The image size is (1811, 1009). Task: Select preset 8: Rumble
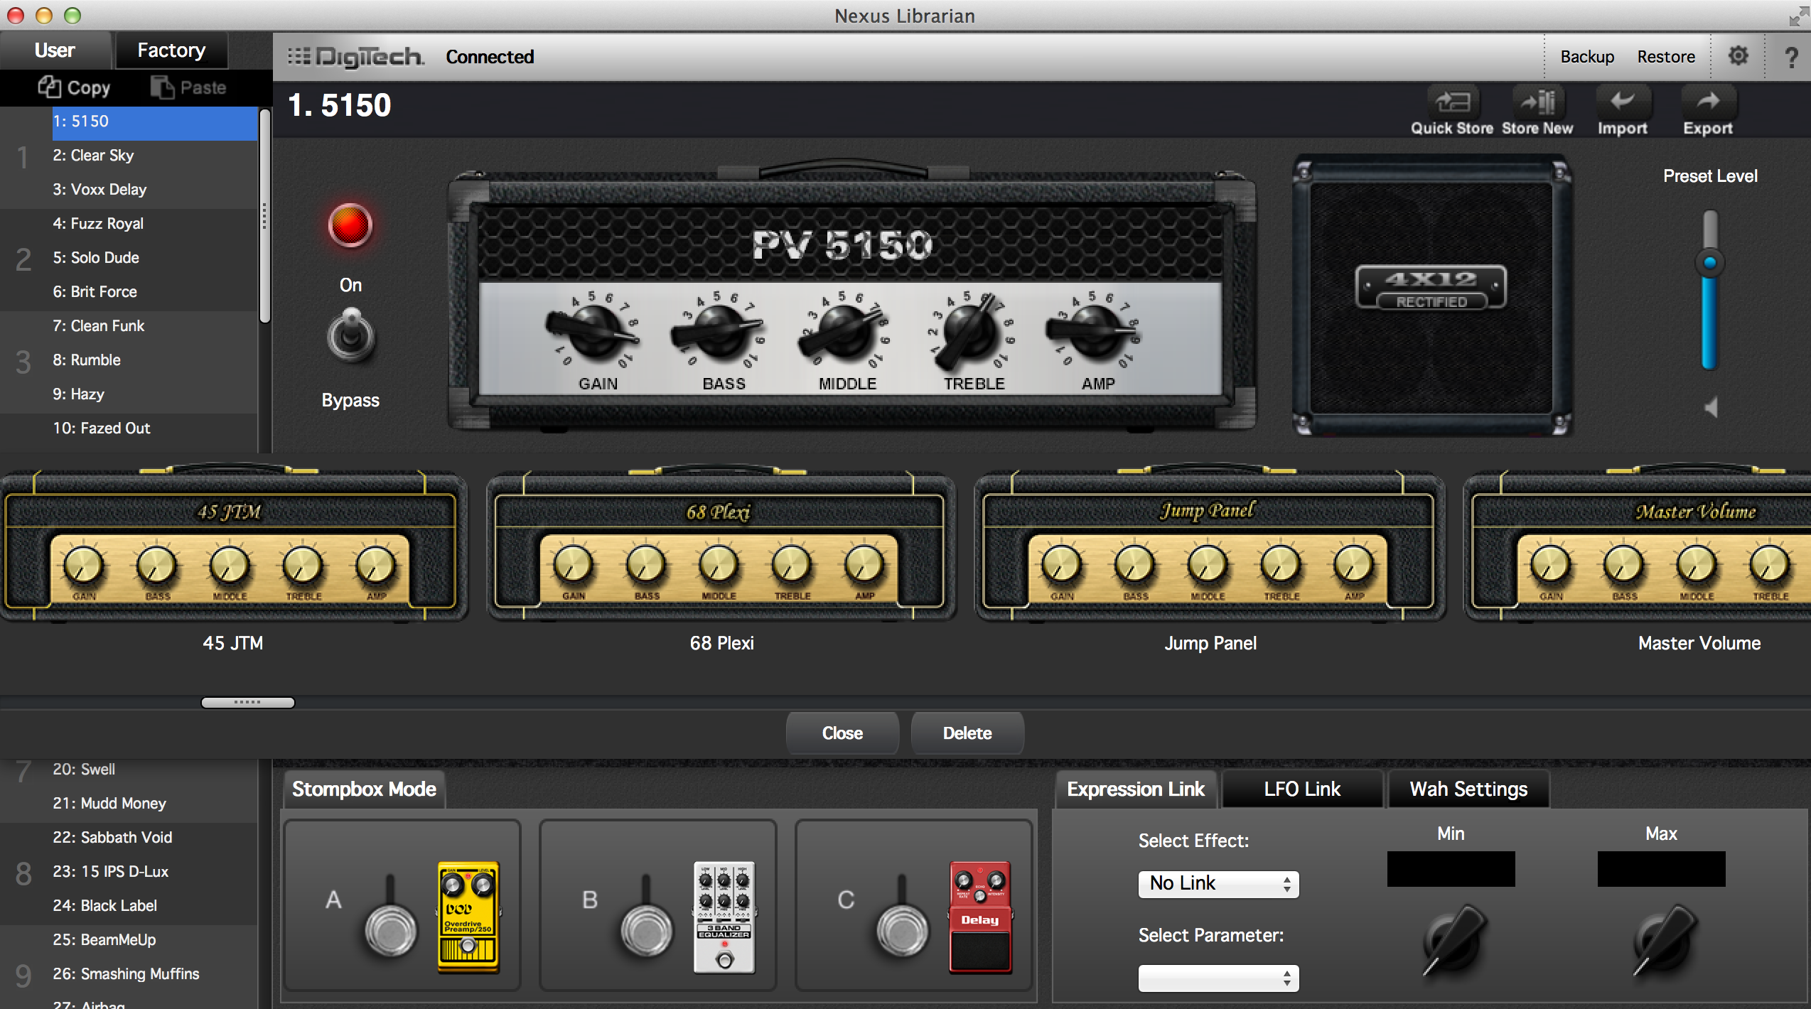[154, 360]
